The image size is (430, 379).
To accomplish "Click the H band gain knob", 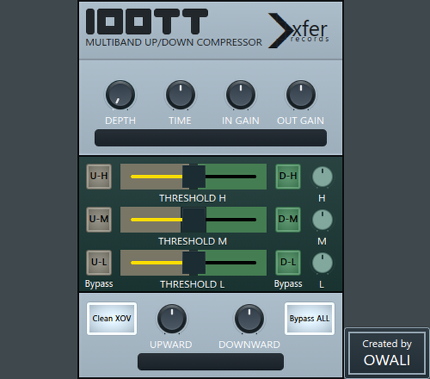I will (322, 177).
